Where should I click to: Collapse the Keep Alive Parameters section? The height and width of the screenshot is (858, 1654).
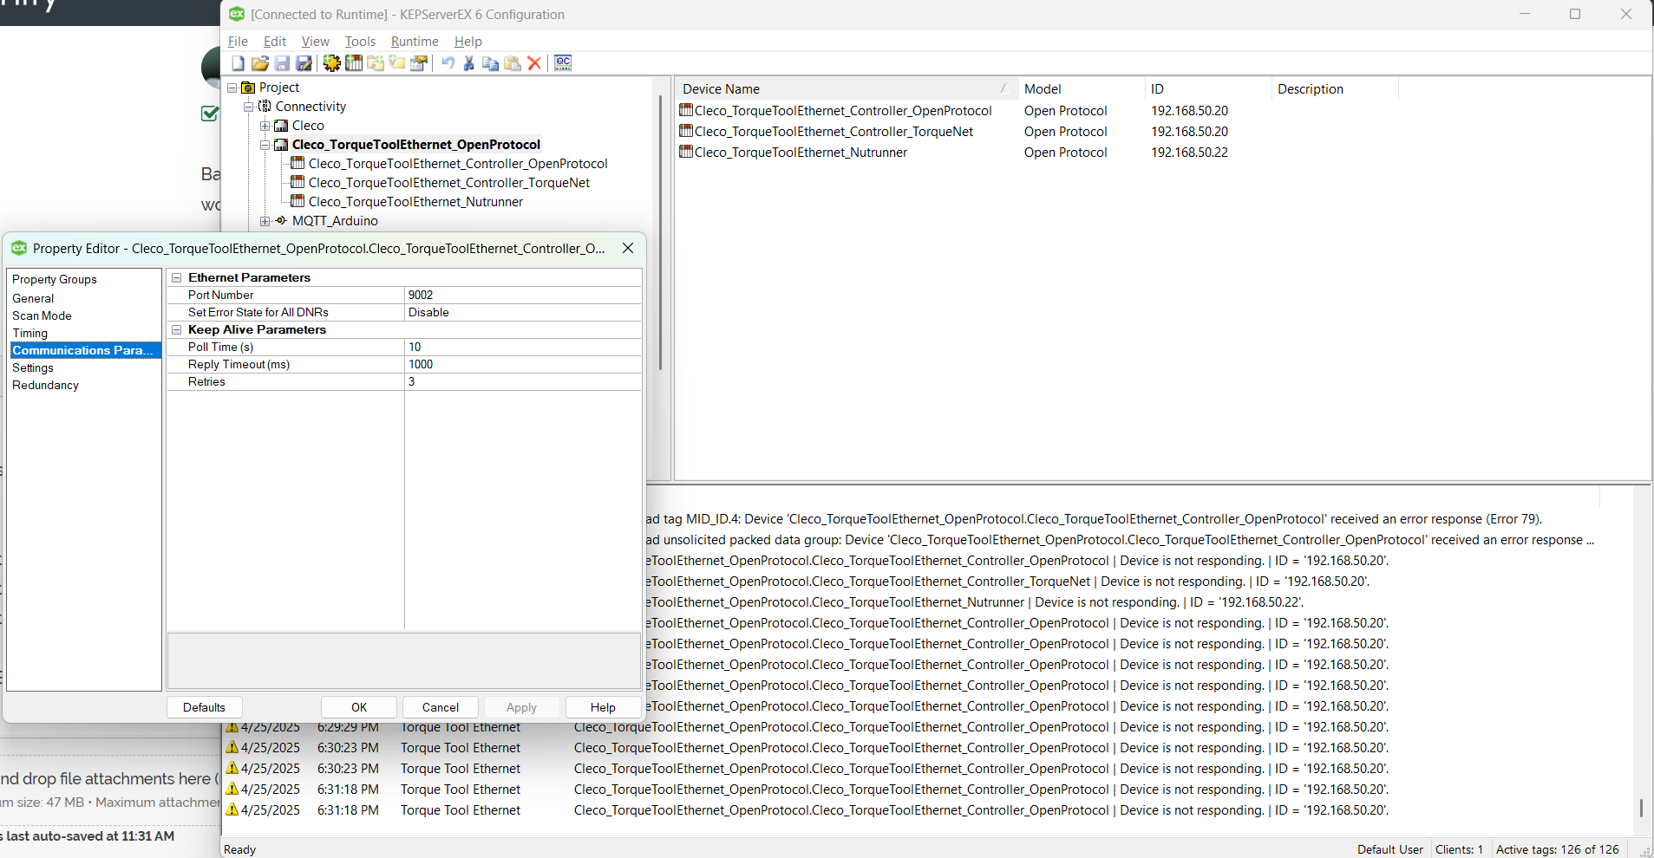pos(177,329)
